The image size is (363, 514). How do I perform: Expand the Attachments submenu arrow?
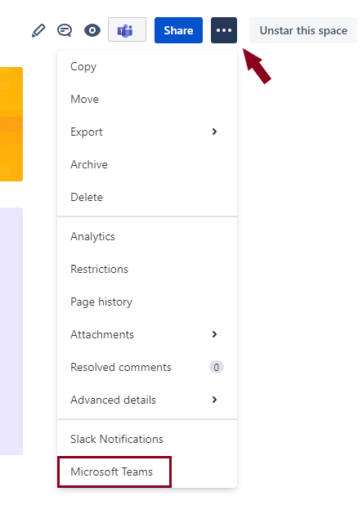(214, 334)
